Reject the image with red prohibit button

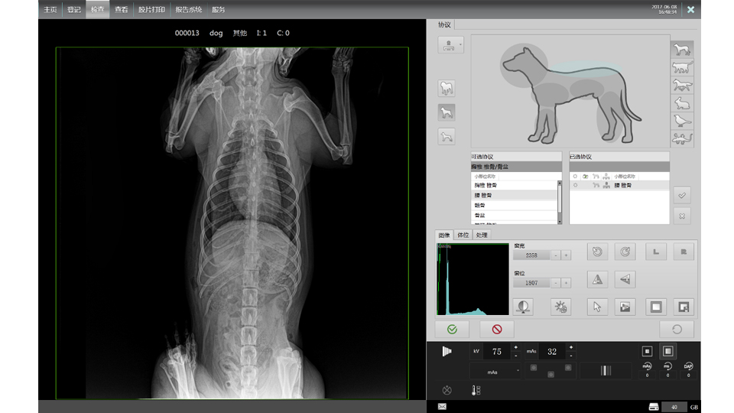click(x=497, y=329)
